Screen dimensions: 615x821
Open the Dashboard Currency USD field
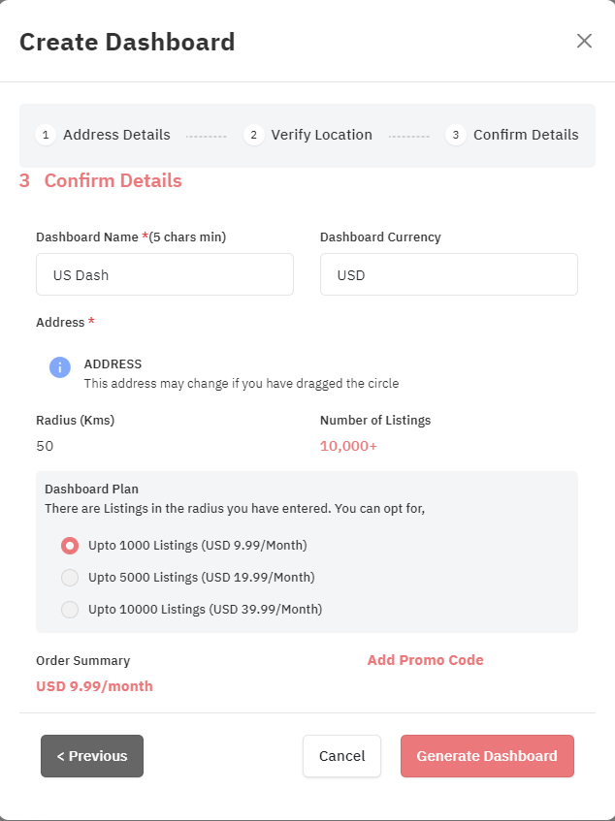(x=449, y=274)
